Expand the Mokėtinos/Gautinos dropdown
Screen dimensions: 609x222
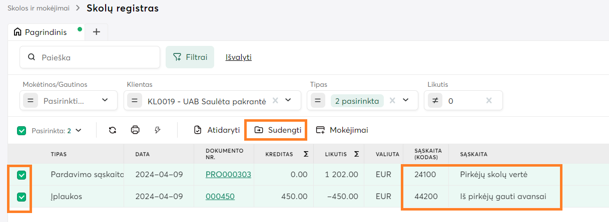tap(105, 100)
